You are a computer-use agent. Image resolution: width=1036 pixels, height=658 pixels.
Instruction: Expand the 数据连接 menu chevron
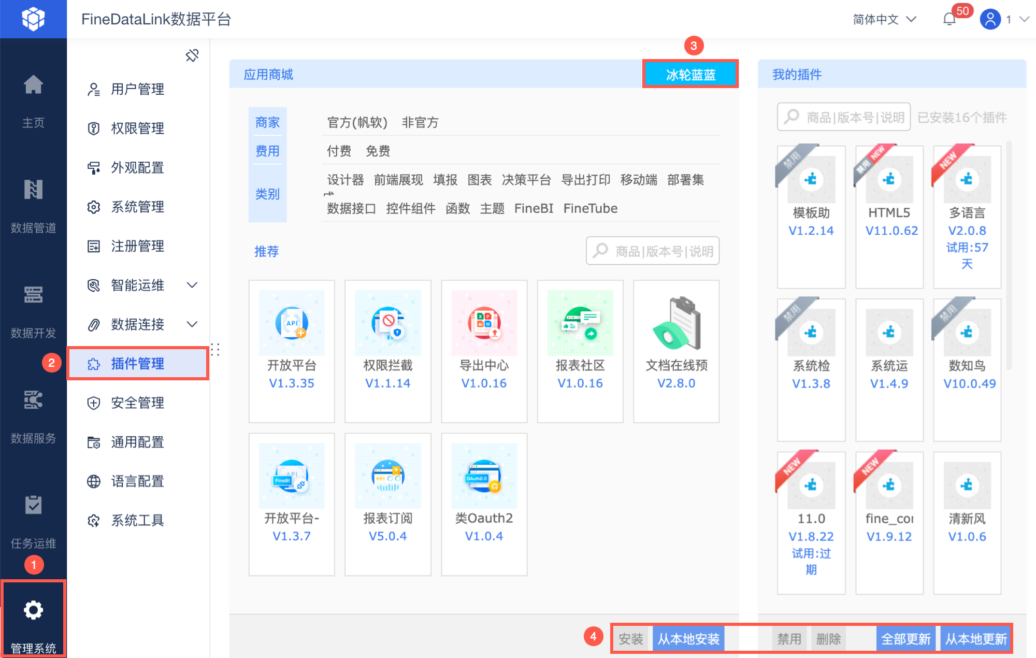click(192, 324)
